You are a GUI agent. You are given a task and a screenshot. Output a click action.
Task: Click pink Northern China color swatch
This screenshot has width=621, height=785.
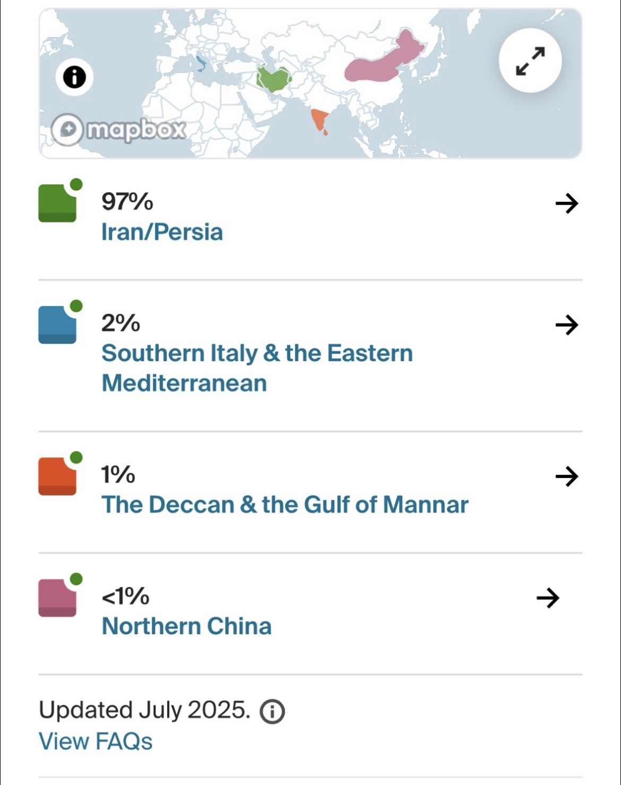pos(57,598)
